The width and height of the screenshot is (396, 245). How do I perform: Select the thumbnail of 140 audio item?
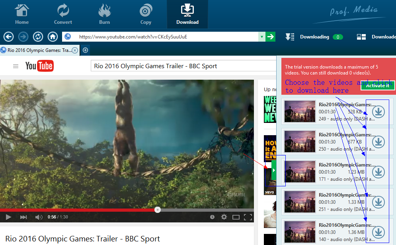[300, 232]
